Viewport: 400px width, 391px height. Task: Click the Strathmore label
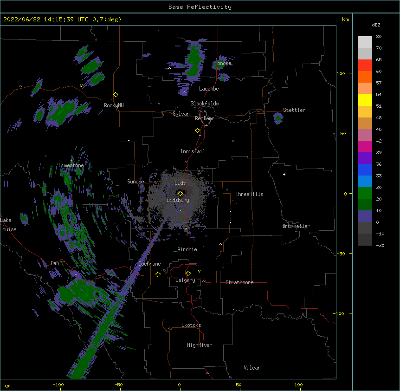pos(239,282)
